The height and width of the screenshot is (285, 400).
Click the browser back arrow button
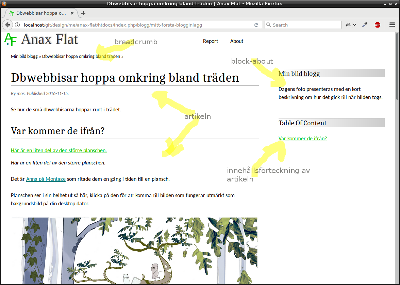coord(7,25)
